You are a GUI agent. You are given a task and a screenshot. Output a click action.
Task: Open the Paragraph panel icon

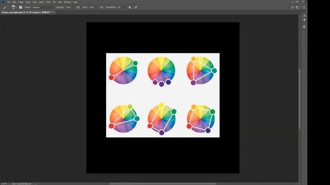pos(304,20)
